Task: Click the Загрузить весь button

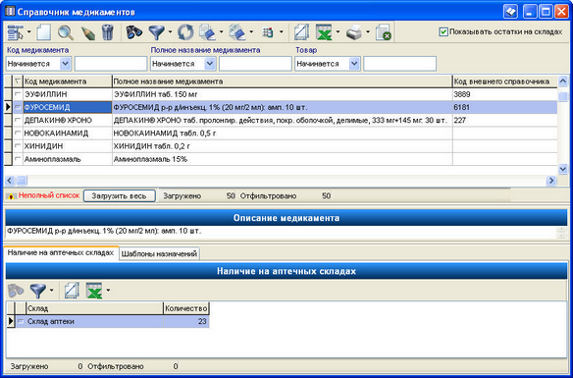Action: pyautogui.click(x=119, y=196)
